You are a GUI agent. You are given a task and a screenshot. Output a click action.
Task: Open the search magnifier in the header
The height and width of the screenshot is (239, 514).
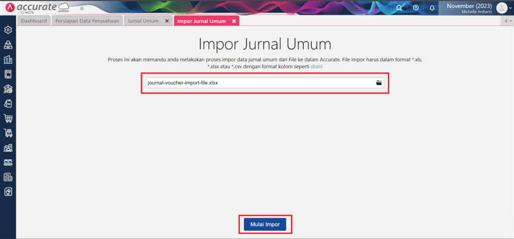(399, 8)
